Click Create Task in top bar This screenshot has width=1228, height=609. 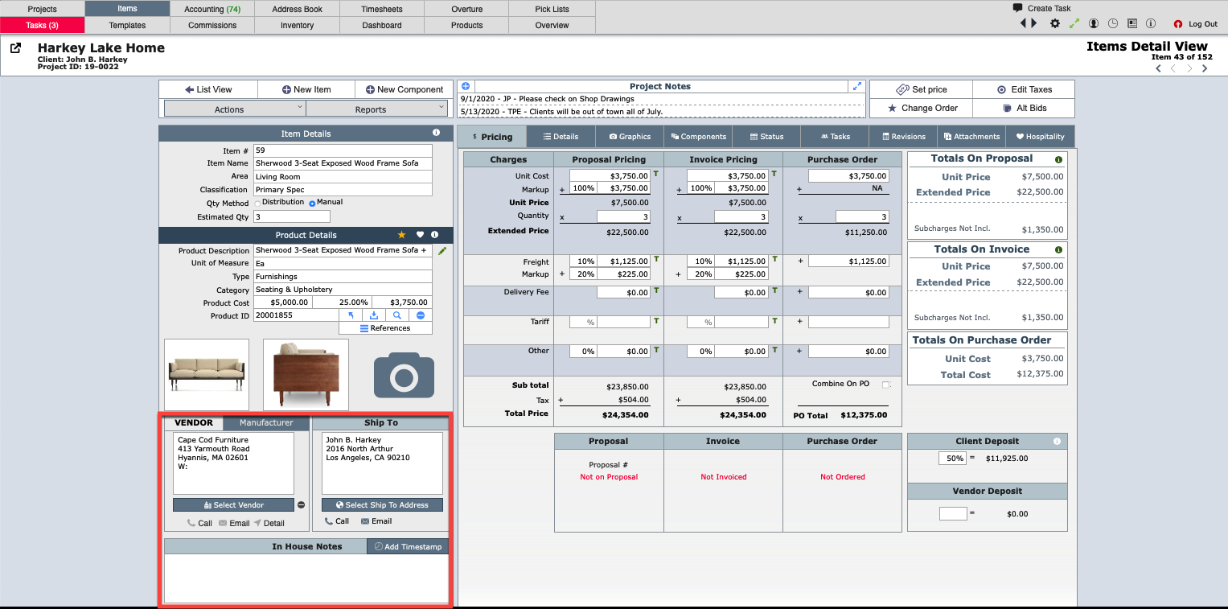tap(1042, 8)
